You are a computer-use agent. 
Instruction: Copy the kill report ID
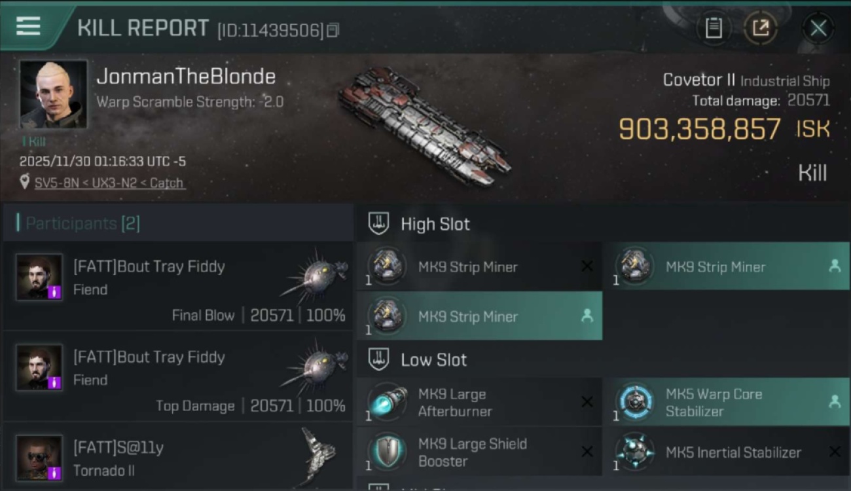[x=333, y=30]
